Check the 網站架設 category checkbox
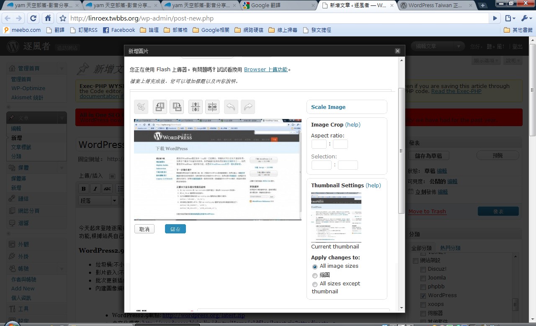 pos(415,261)
